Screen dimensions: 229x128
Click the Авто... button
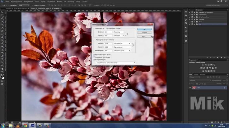click(x=144, y=37)
